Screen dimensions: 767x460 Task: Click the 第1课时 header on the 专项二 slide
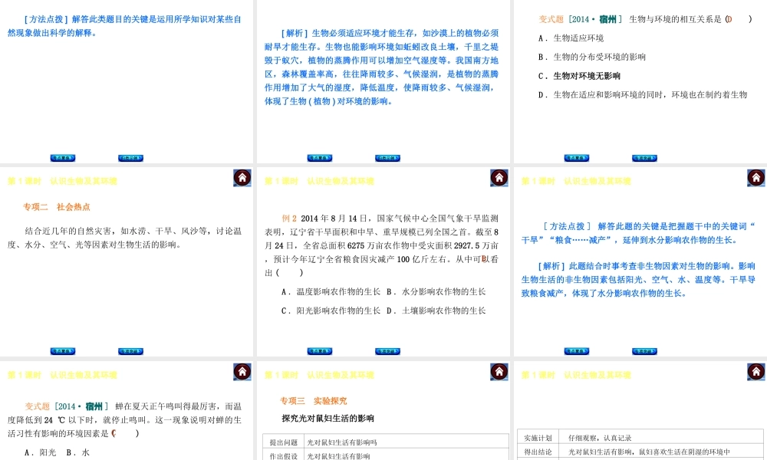pos(63,182)
